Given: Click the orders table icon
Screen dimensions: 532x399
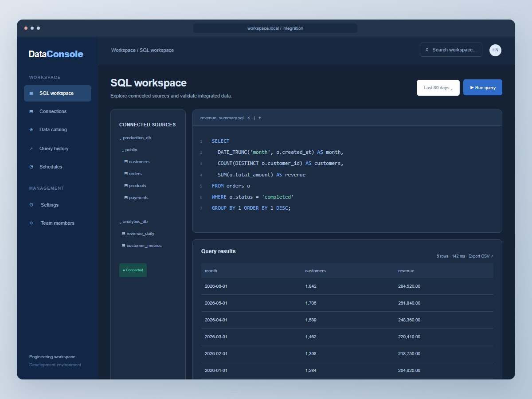Looking at the screenshot, I should (x=126, y=174).
